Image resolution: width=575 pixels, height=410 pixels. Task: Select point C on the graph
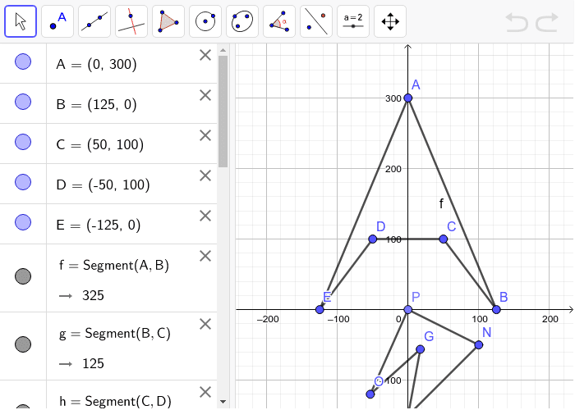point(443,239)
